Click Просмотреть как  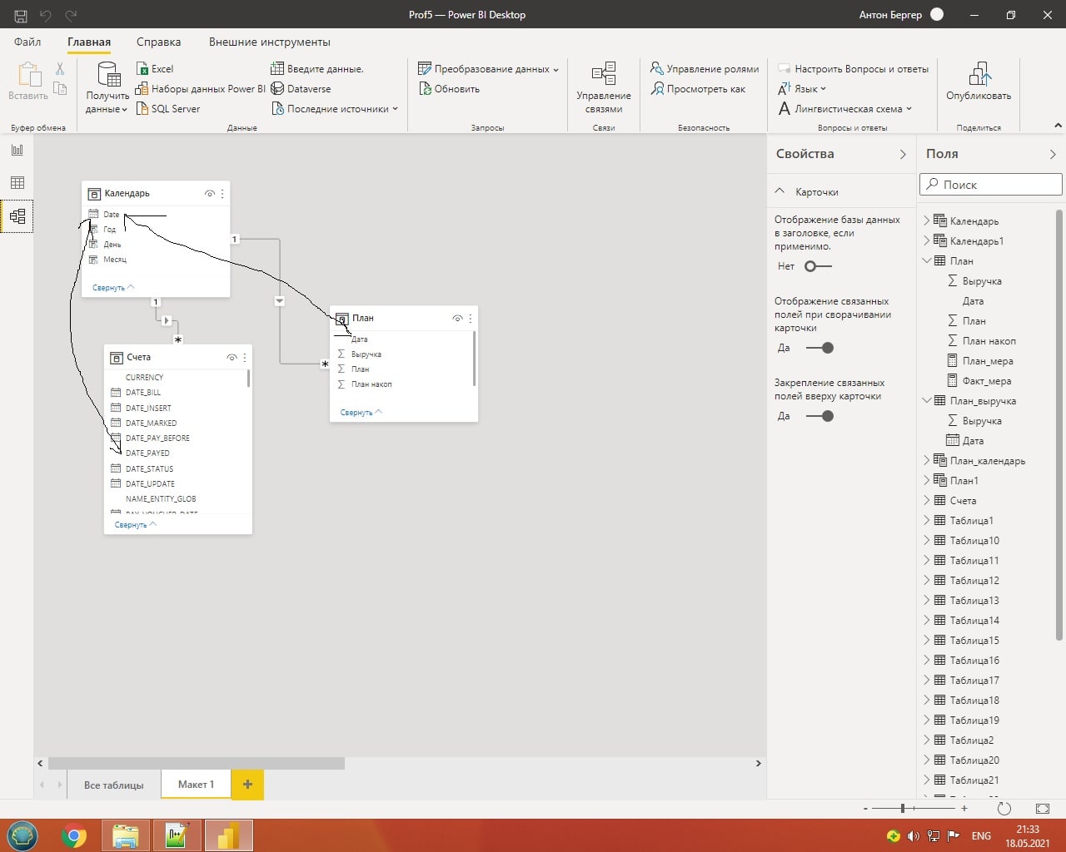coord(698,89)
